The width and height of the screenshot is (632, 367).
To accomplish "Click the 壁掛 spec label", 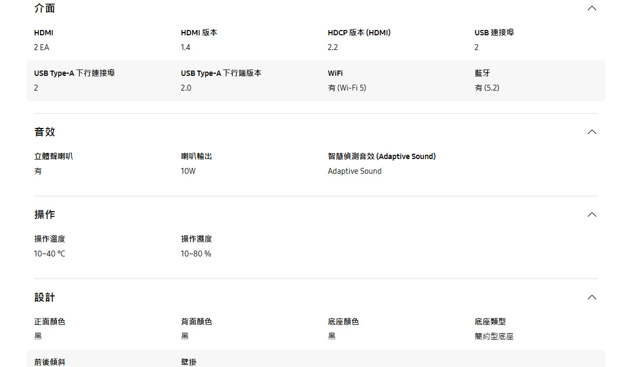I will pyautogui.click(x=189, y=362).
